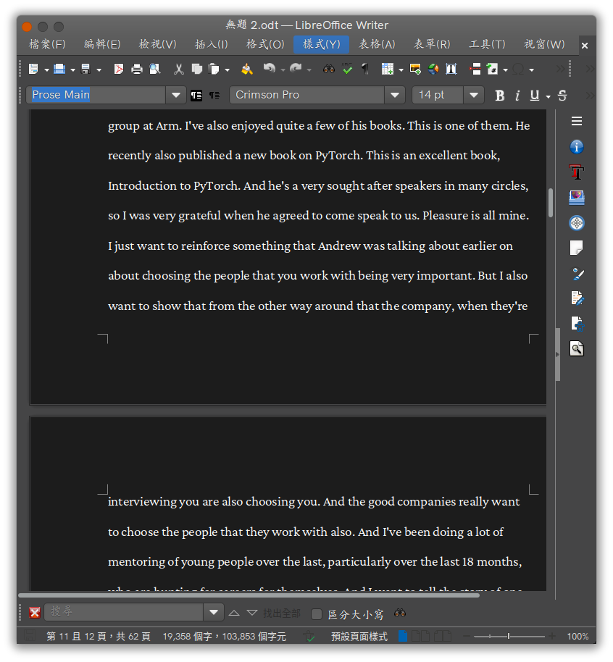This screenshot has height=662, width=613.
Task: Click the zoom slider in the status bar
Action: (509, 637)
